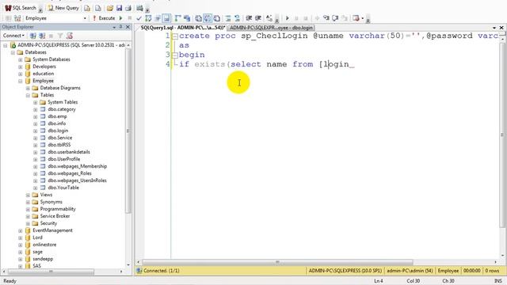This screenshot has height=285, width=507.
Task: Click the green Debug arrow icon
Action: 121,18
